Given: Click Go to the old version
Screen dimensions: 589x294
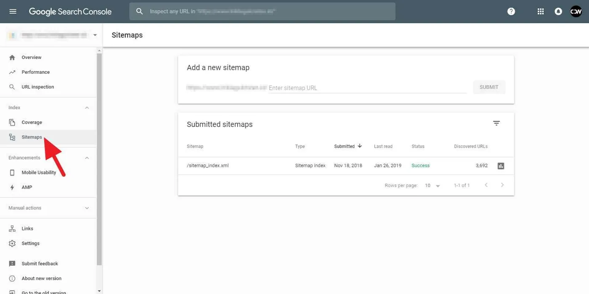Looking at the screenshot, I should click(x=44, y=292).
